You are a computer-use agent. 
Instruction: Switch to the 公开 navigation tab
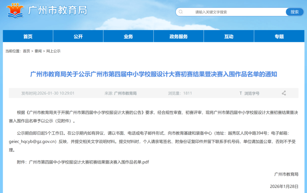(x=78, y=36)
